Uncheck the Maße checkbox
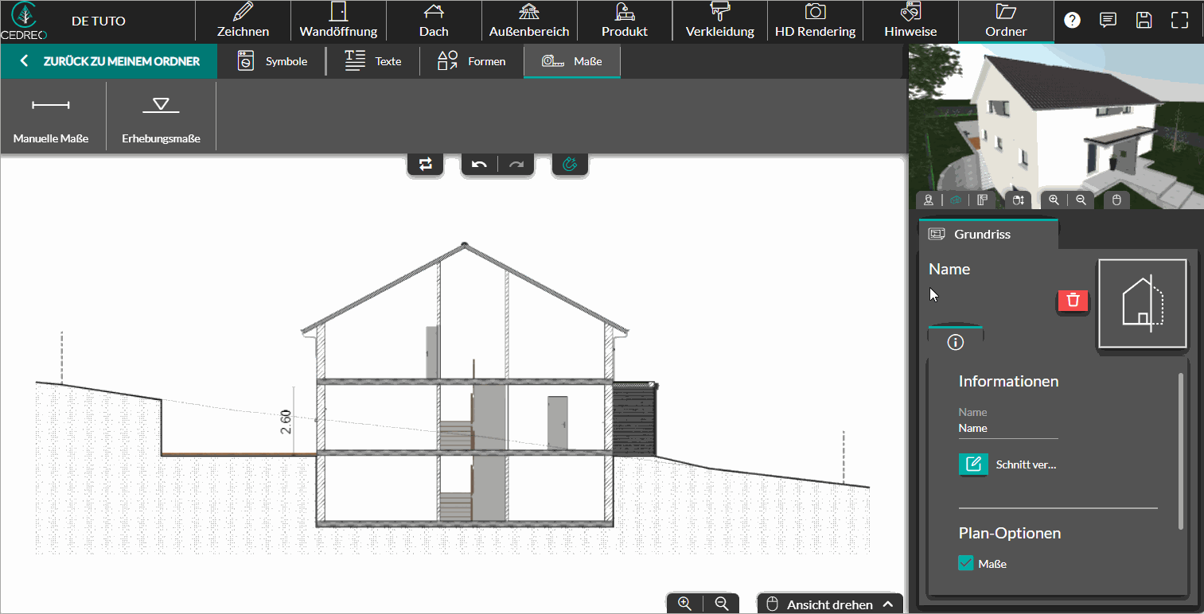Screen dimensions: 1204x614 (x=966, y=563)
